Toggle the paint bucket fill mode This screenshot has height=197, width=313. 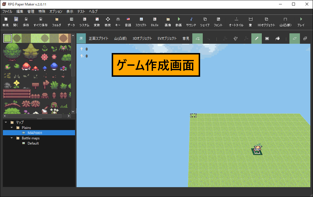pos(278,39)
